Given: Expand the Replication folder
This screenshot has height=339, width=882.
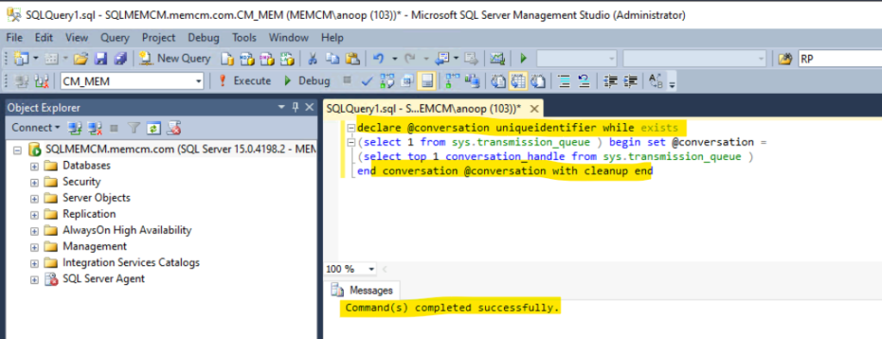Looking at the screenshot, I should 34,214.
